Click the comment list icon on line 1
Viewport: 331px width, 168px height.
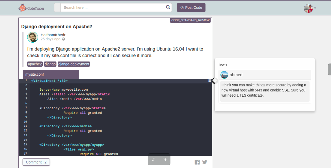pos(209,80)
